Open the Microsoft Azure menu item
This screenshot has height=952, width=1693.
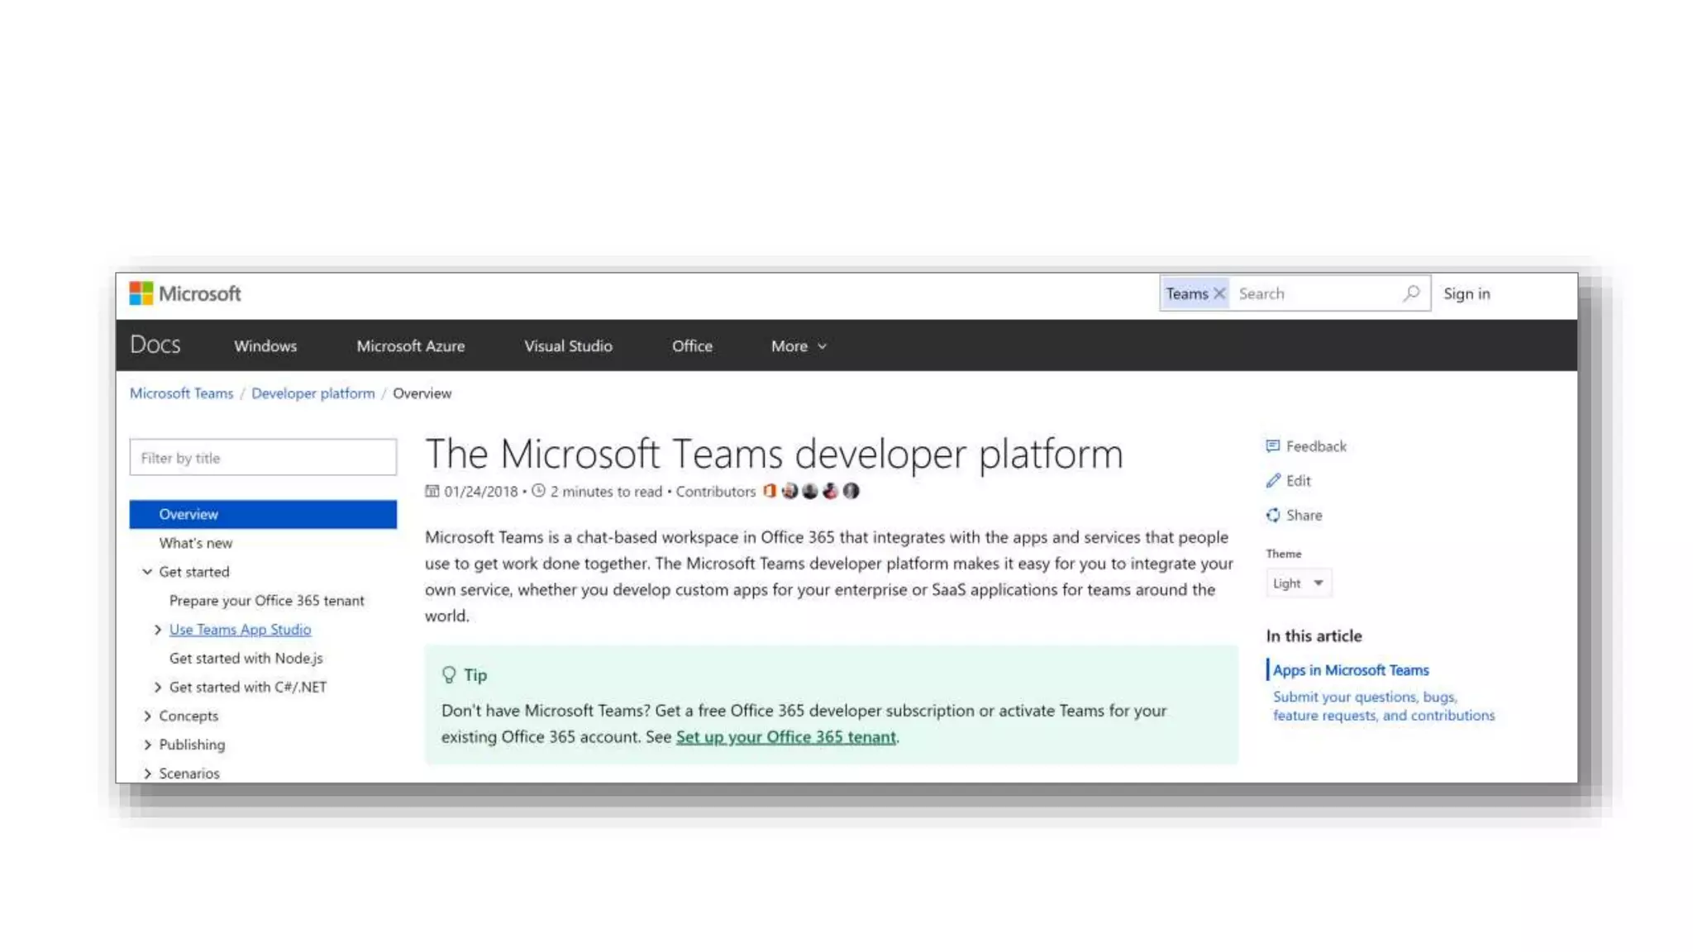tap(411, 346)
